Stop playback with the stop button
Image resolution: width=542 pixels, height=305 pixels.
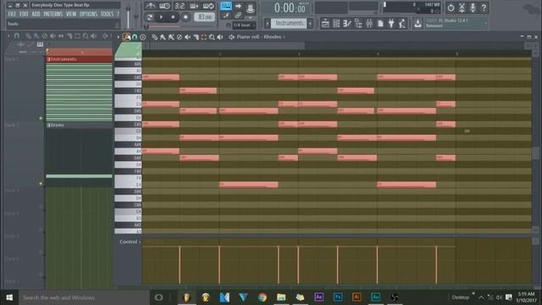[173, 17]
